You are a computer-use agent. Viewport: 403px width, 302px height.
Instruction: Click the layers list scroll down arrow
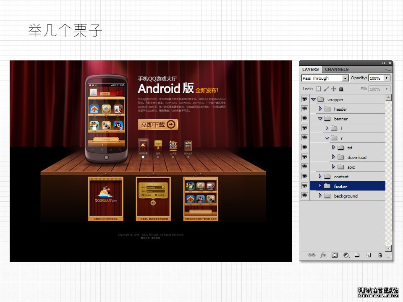point(388,248)
